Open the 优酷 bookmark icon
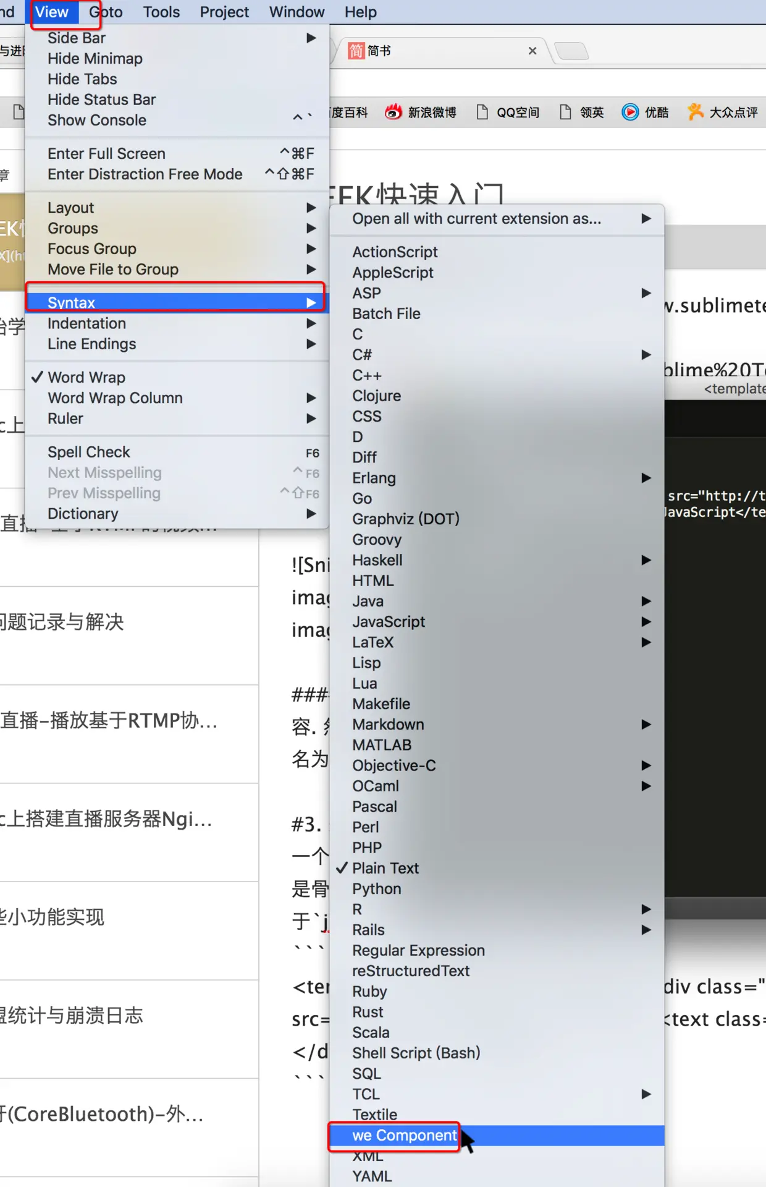The width and height of the screenshot is (766, 1187). [630, 112]
